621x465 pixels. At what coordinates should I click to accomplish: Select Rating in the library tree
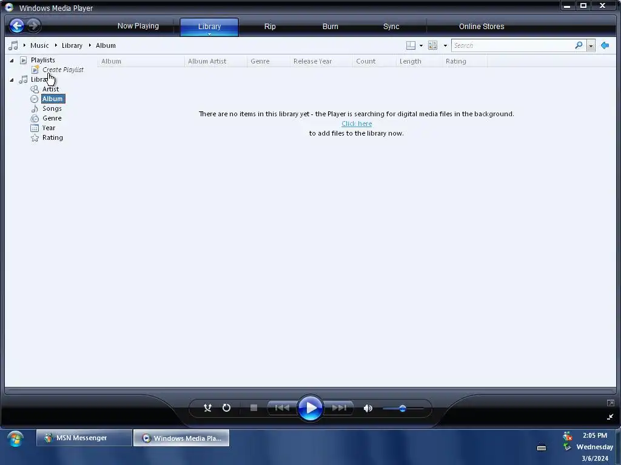coord(53,137)
